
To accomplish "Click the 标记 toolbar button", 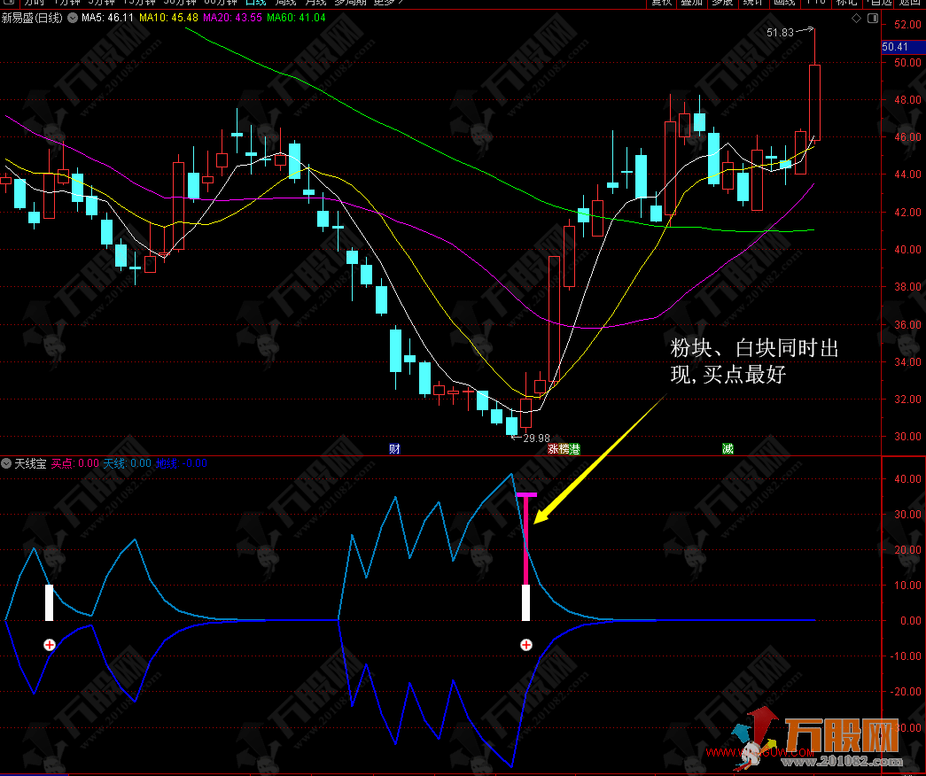I will point(846,3).
